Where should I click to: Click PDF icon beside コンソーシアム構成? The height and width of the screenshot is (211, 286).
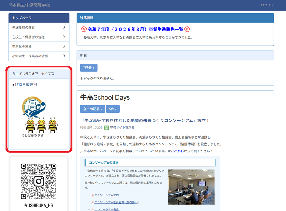tap(93, 210)
